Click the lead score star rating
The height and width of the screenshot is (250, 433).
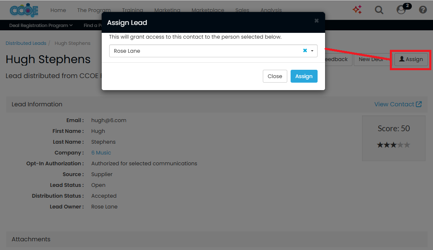point(393,145)
